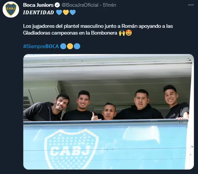Image resolution: width=198 pixels, height=174 pixels.
Task: Open the three-dot more options menu
Action: [191, 5]
